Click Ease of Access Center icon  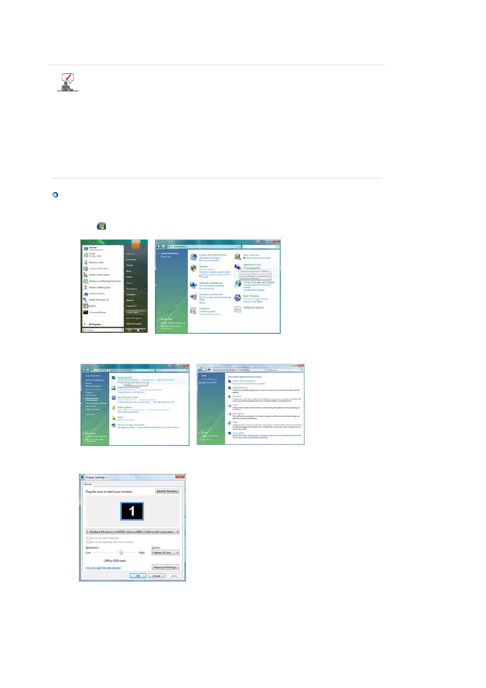click(114, 398)
